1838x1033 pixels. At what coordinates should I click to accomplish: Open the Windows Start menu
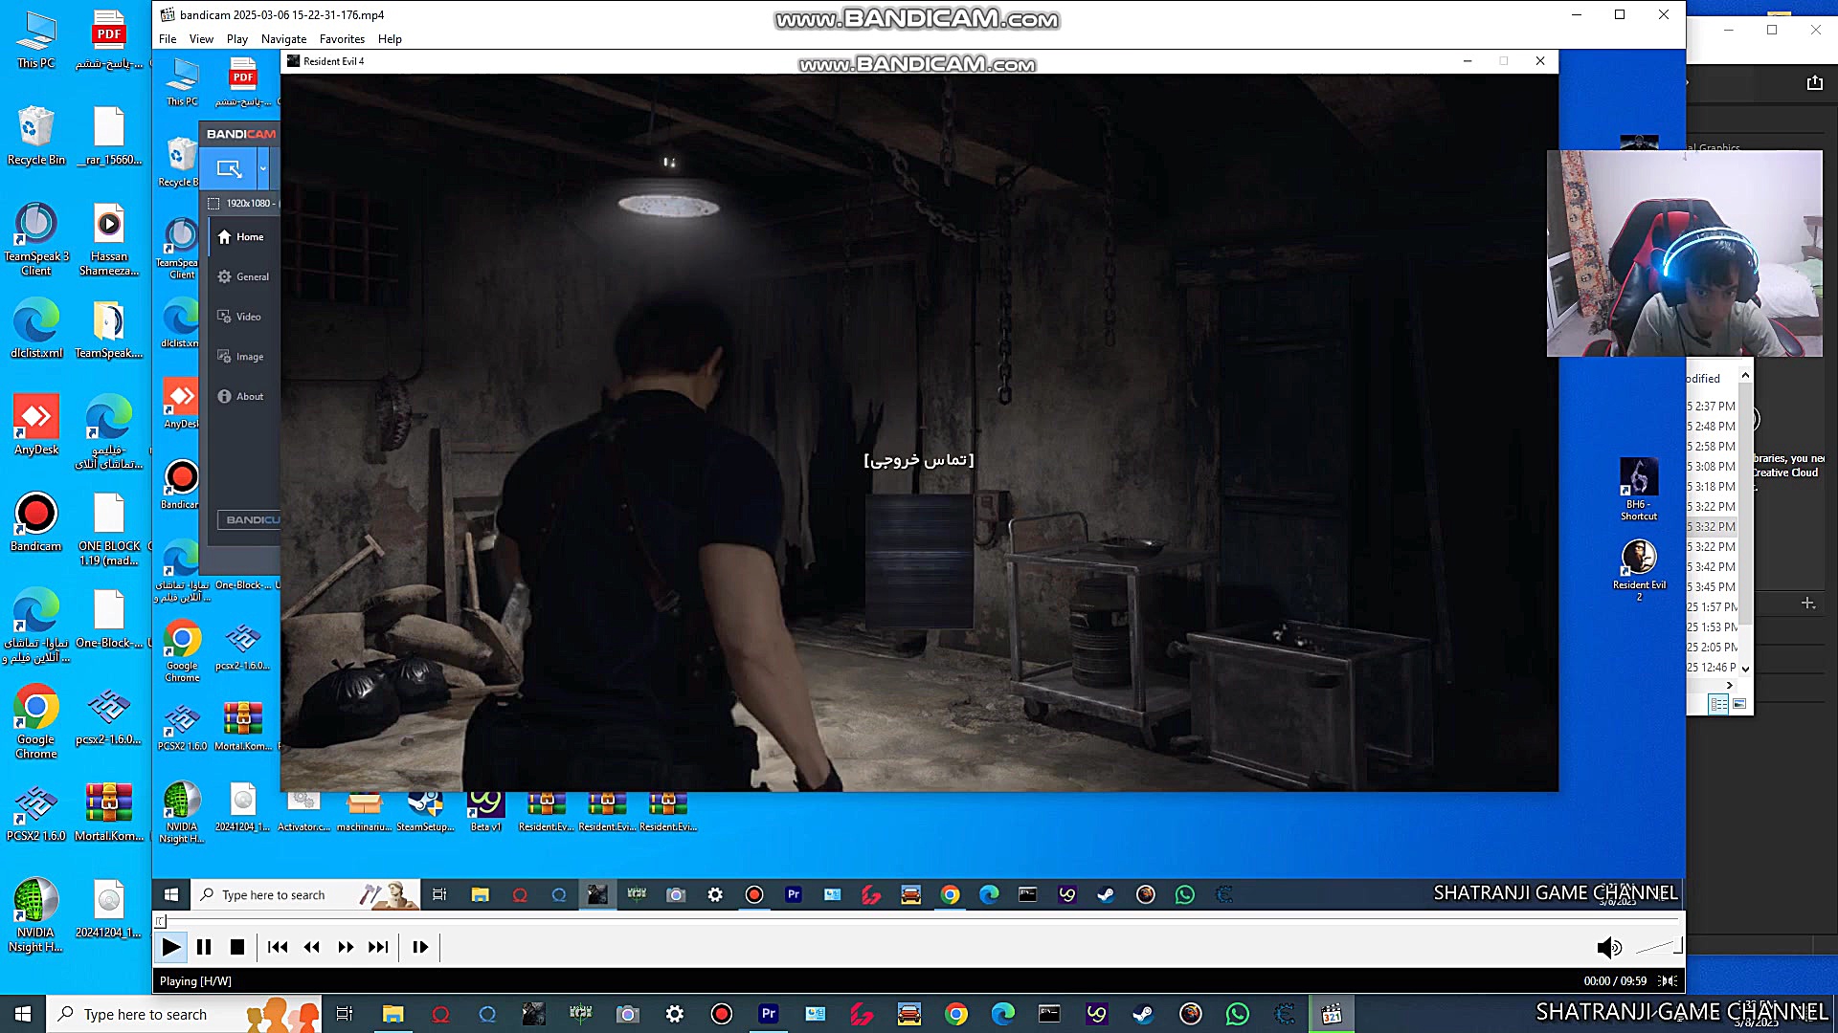[x=23, y=1014]
